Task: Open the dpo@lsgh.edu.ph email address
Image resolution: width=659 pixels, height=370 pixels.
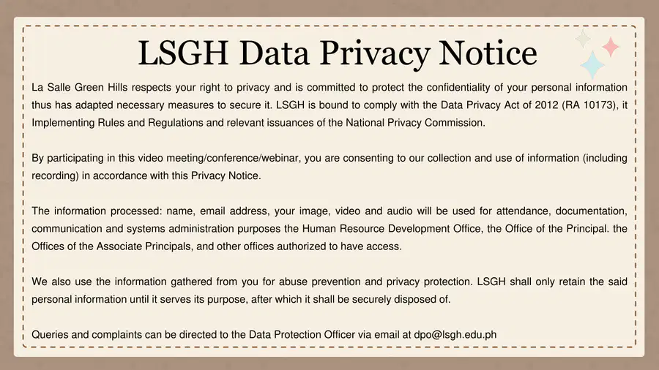Action: (x=455, y=334)
